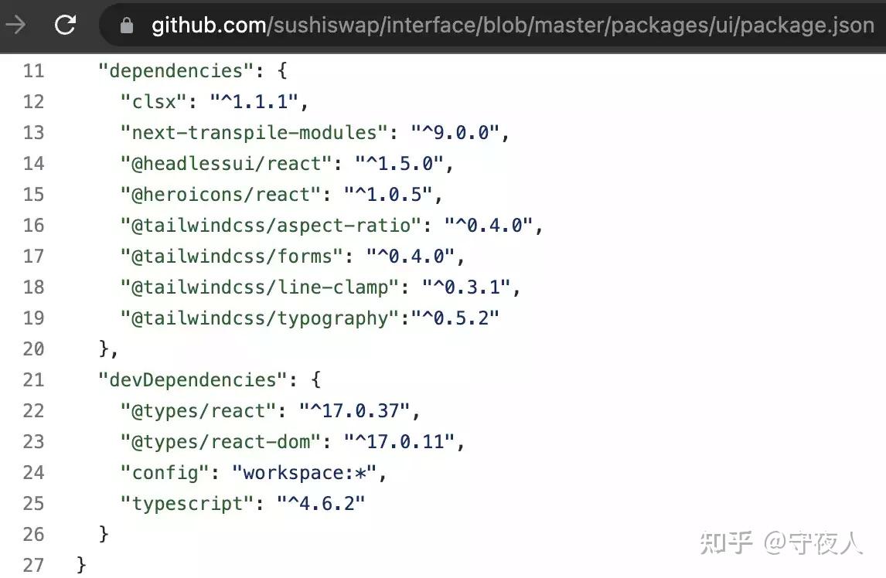Viewport: 886px width, 578px height.
Task: Select line number 11
Action: pyautogui.click(x=33, y=70)
